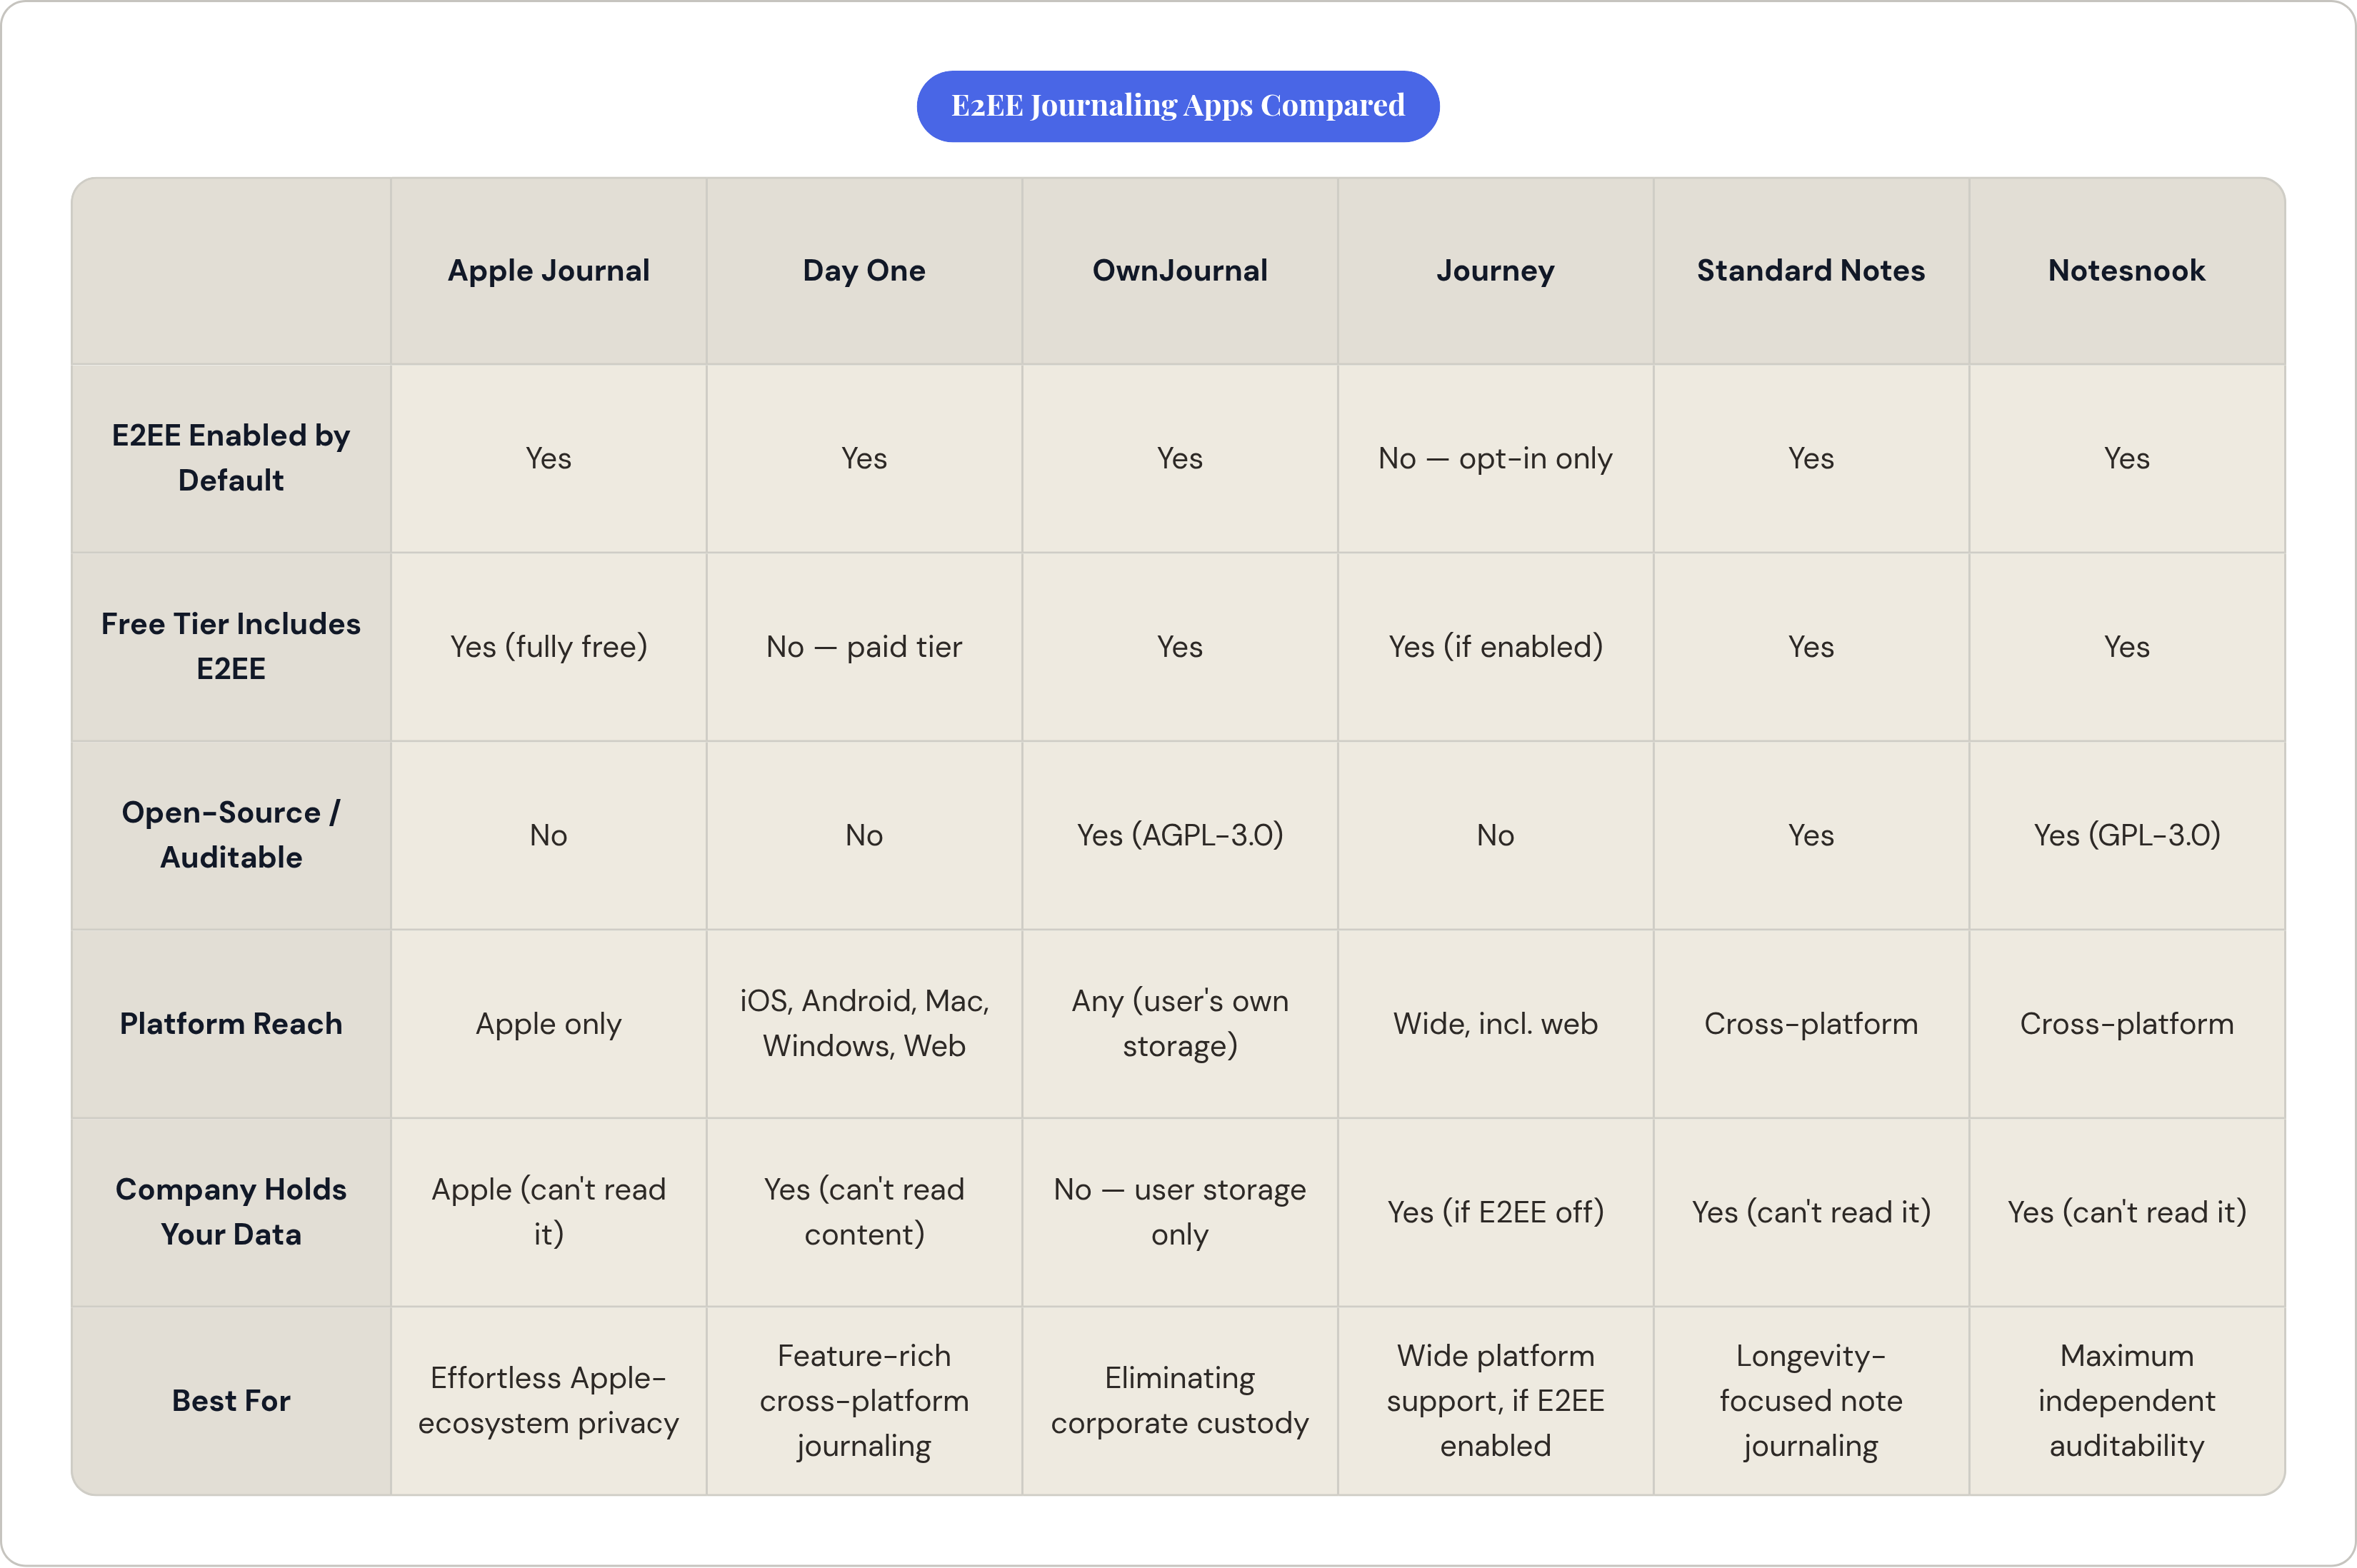Select the 'Apple only' cell
Viewport: 2357px width, 1568px height.
(x=548, y=1024)
